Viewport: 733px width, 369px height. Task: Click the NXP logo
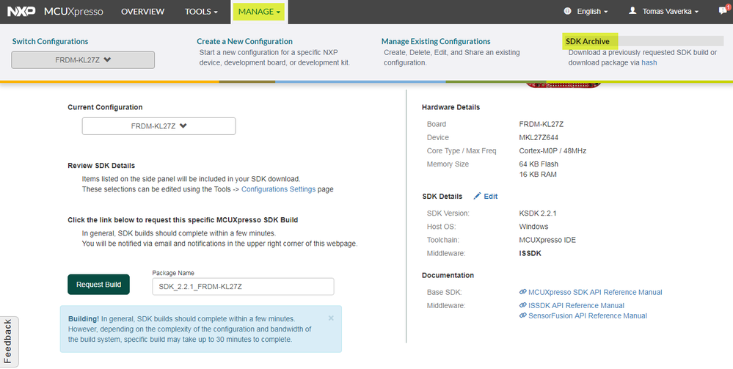pyautogui.click(x=20, y=12)
